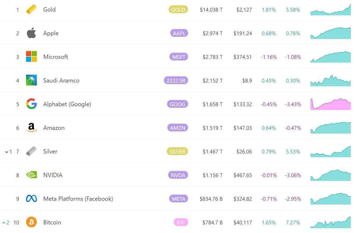Open the Meta Platforms (Facebook) link
The width and height of the screenshot is (357, 233).
point(78,199)
